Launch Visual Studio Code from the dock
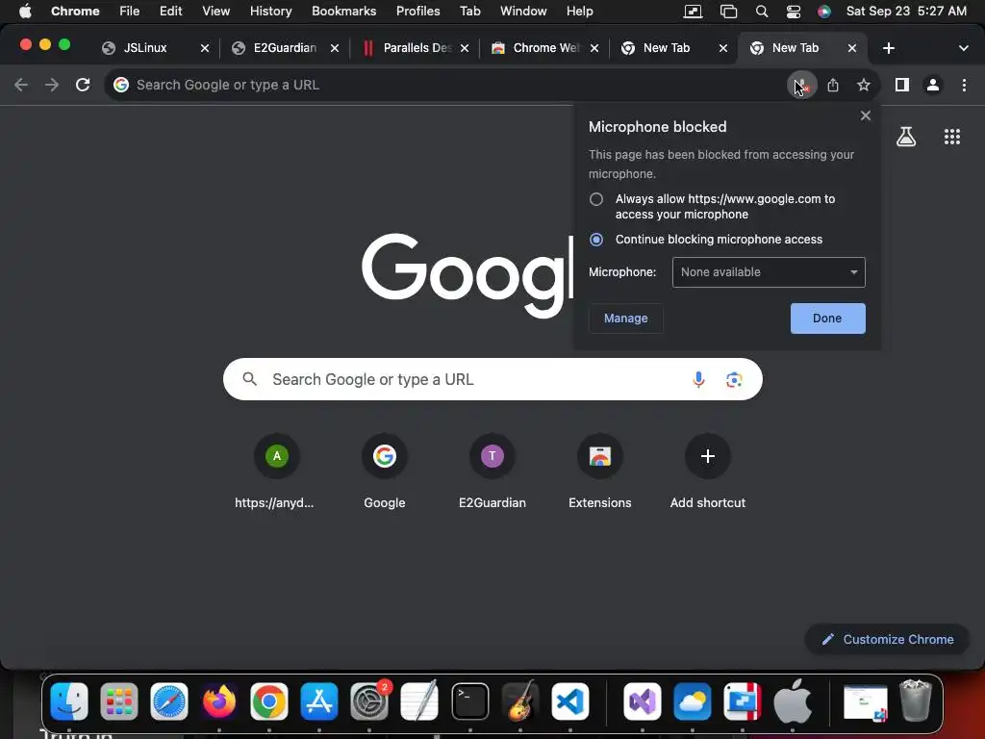This screenshot has height=739, width=985. click(570, 701)
